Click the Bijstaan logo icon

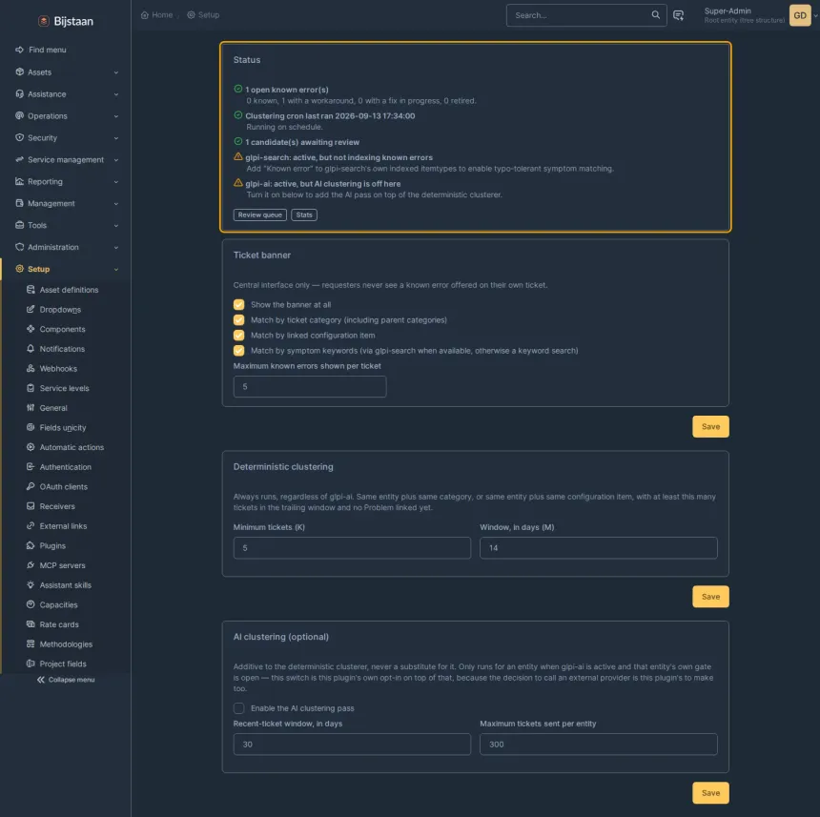44,21
